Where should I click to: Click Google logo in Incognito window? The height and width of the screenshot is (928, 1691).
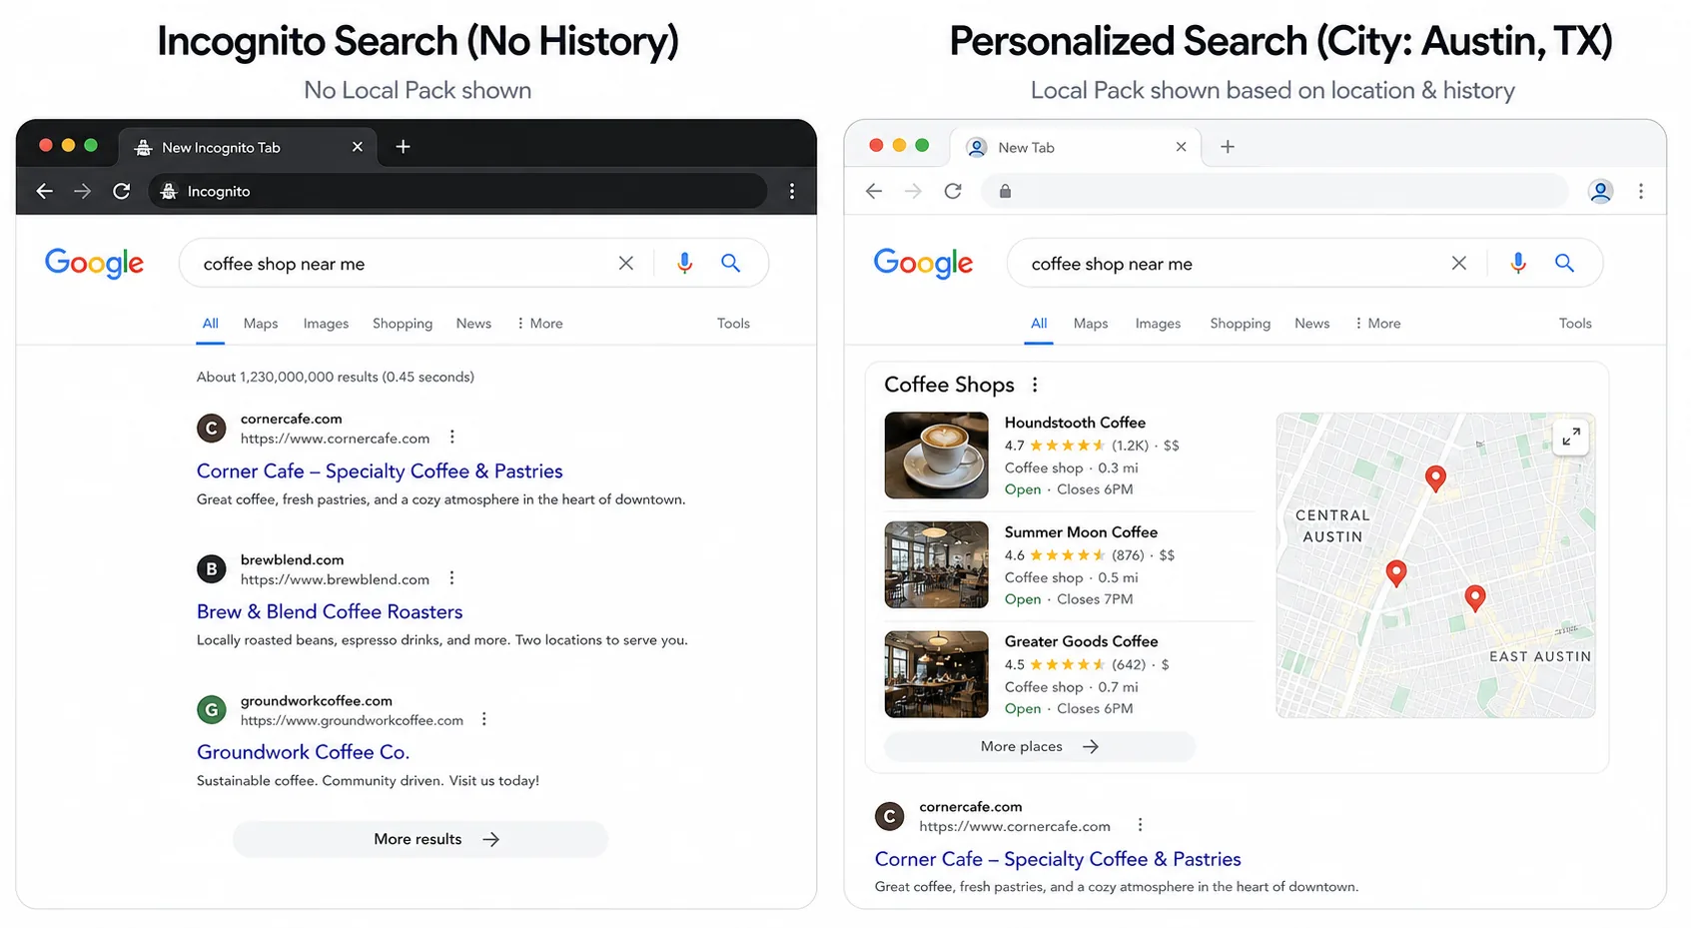click(x=94, y=263)
